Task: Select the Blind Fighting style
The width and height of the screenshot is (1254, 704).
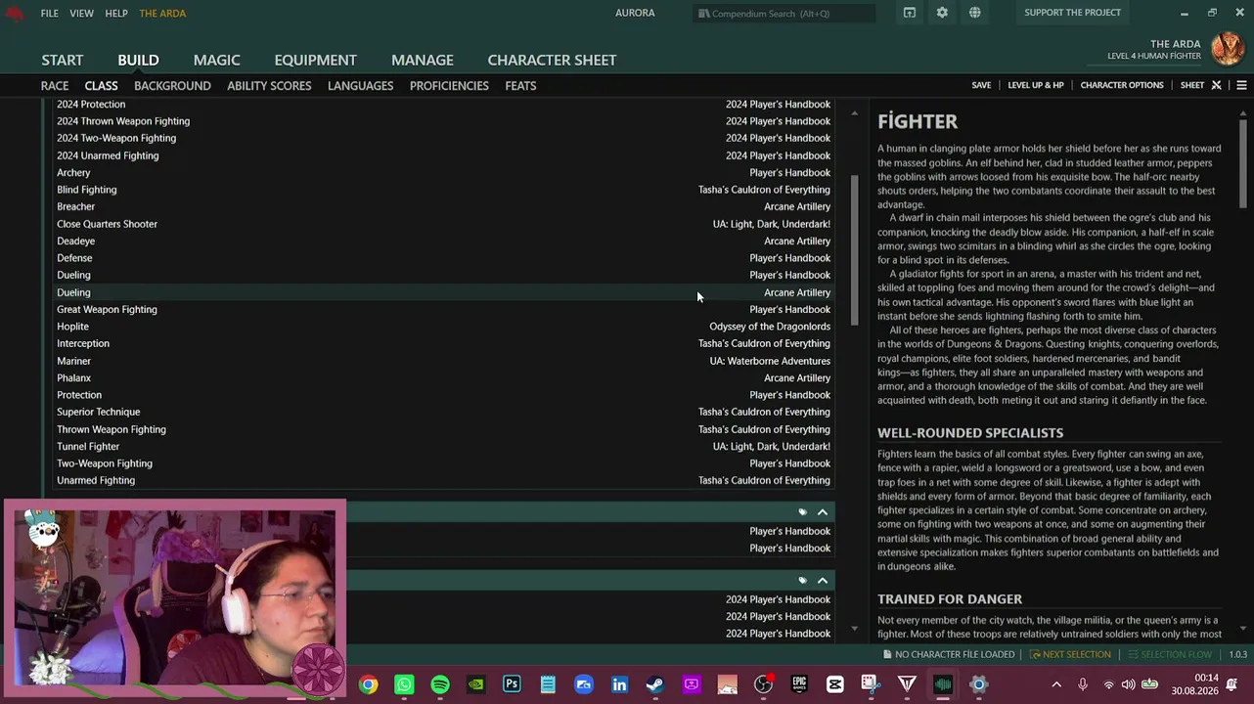Action: click(443, 190)
